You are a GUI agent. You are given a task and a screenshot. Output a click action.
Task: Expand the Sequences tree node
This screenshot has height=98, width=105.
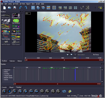pyautogui.click(x=3, y=70)
